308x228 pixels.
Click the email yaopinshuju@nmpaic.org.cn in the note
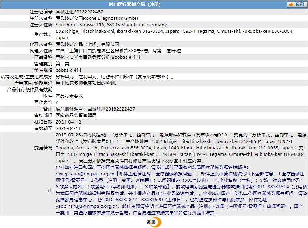point(87,206)
